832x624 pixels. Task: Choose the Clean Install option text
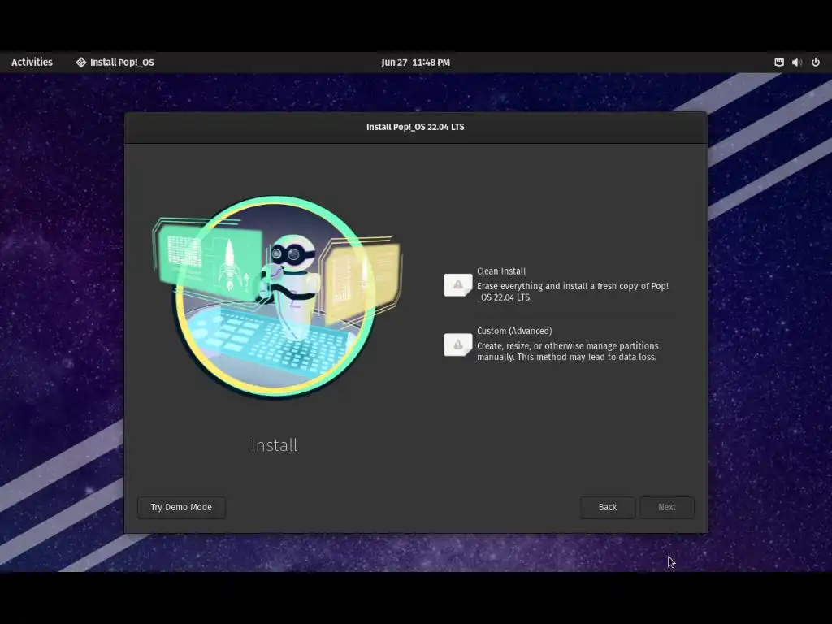pos(501,271)
